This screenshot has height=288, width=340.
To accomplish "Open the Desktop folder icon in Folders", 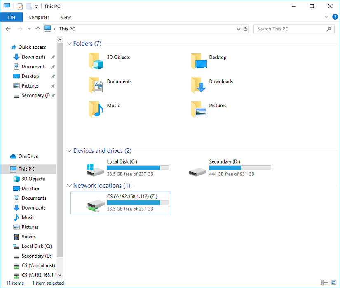I will pos(199,61).
